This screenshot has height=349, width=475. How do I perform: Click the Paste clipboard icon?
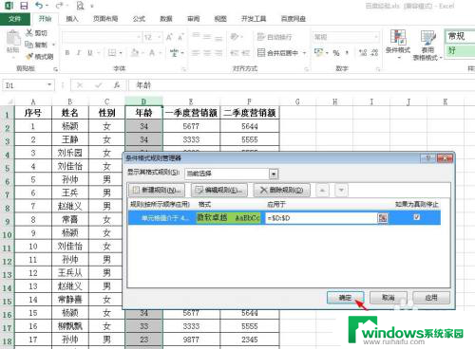click(x=13, y=39)
